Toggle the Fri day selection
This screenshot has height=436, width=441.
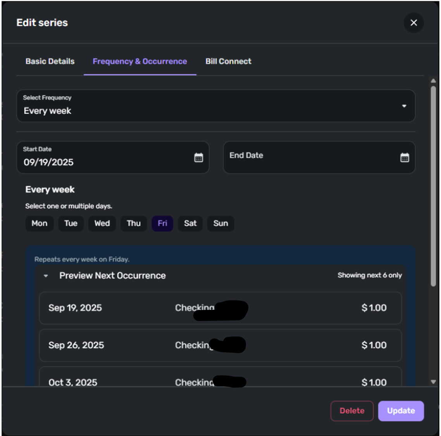click(x=162, y=223)
